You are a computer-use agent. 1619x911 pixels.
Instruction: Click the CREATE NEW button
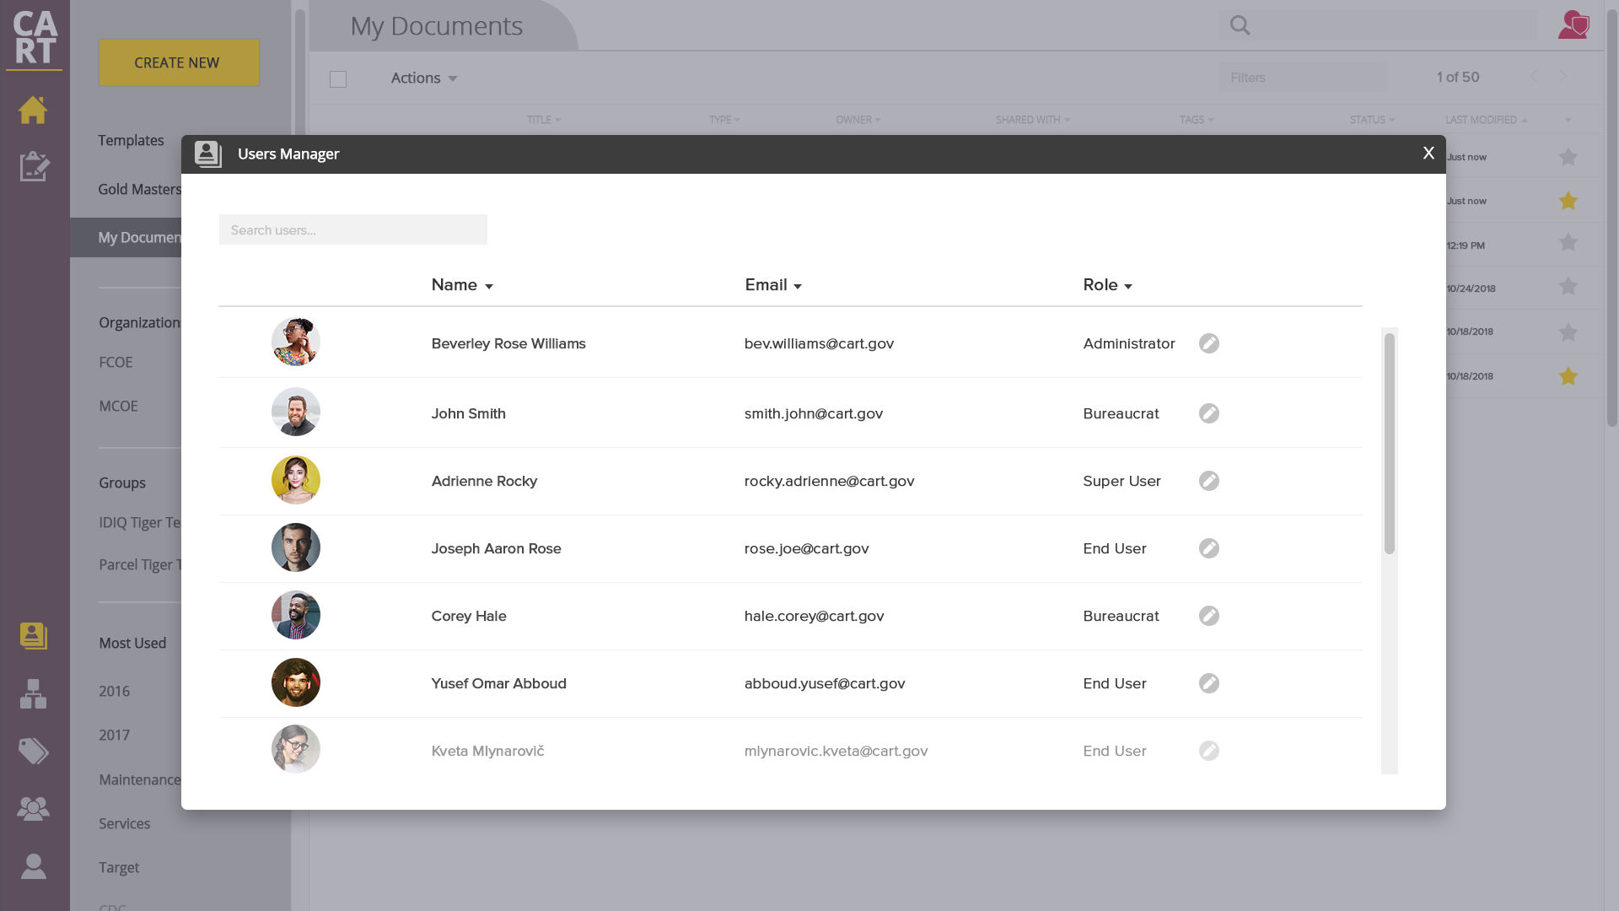click(179, 62)
